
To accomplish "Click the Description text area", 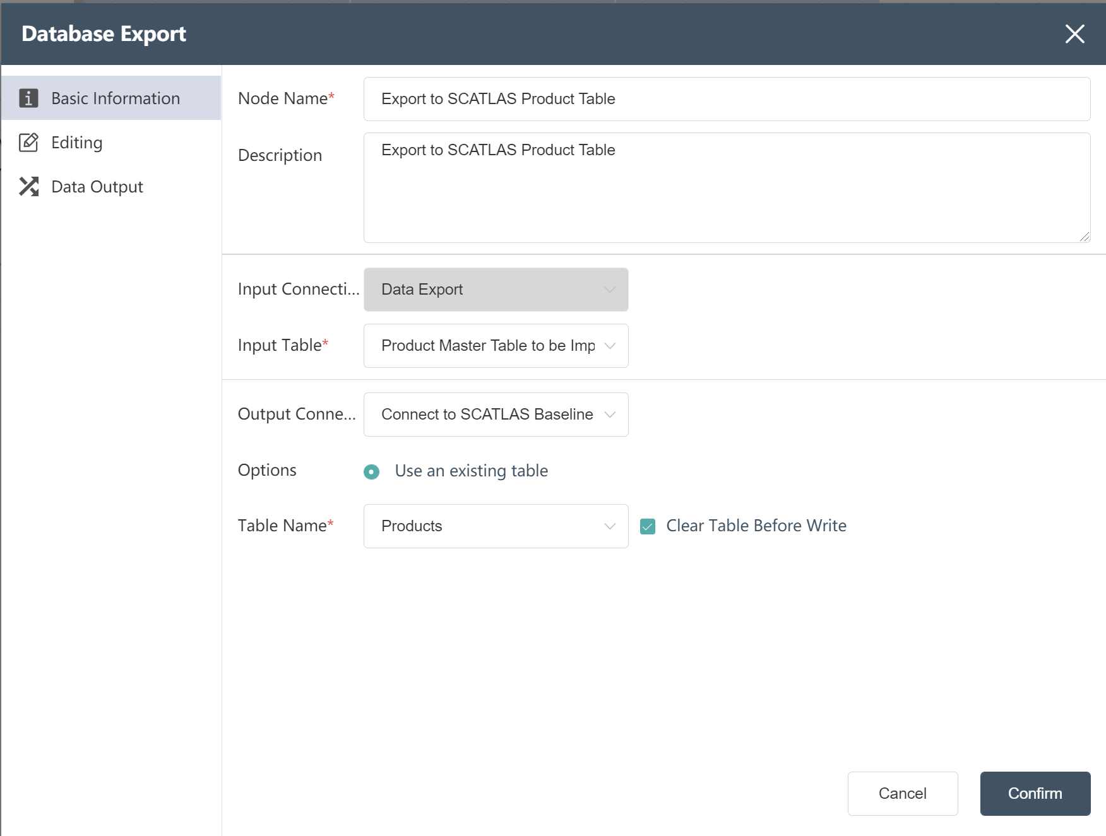I will [x=727, y=187].
